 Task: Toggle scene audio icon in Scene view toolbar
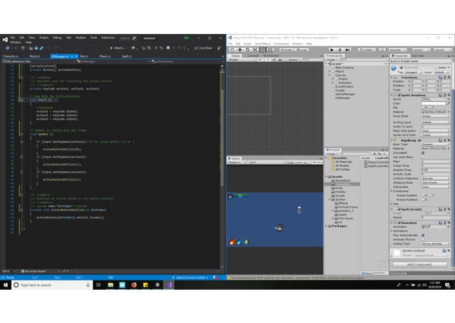pos(274,59)
